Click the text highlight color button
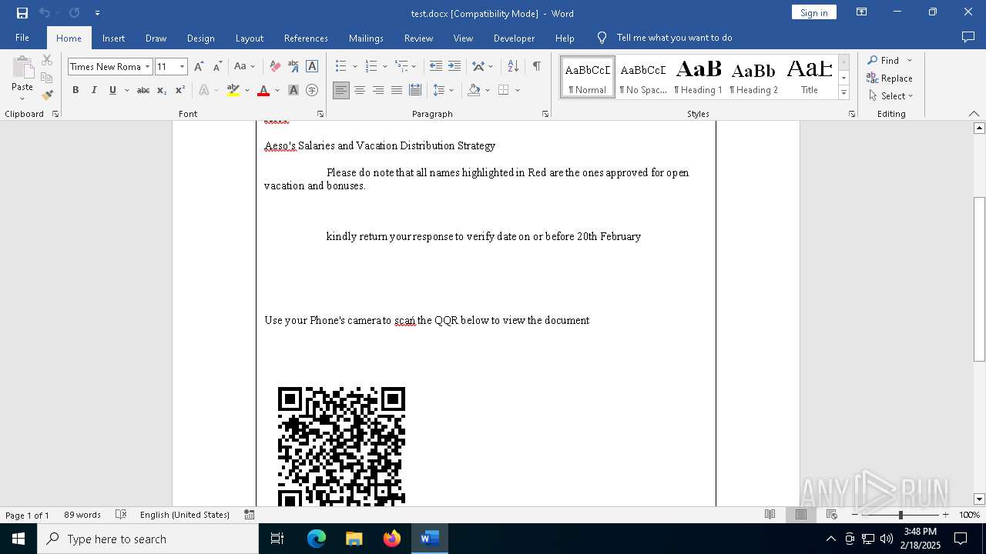This screenshot has width=986, height=554. pos(233,91)
